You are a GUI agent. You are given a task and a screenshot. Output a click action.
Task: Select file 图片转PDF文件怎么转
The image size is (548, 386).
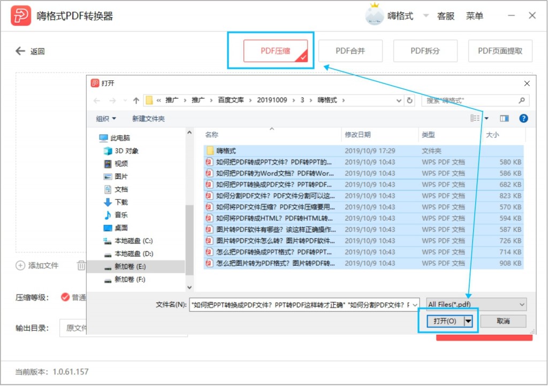[x=363, y=241]
